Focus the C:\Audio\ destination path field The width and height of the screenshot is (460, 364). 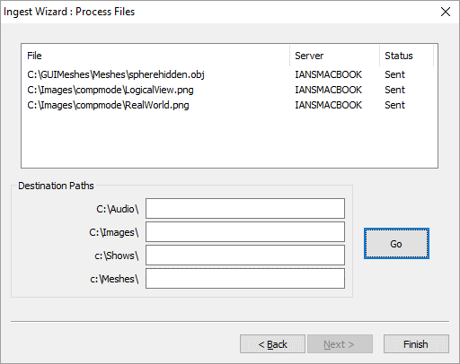[245, 208]
